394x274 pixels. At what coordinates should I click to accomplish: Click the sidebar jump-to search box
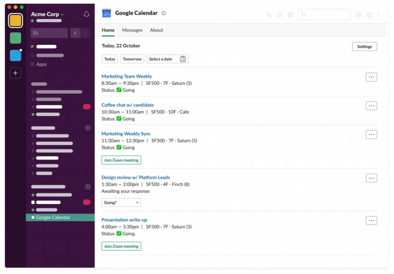49,33
